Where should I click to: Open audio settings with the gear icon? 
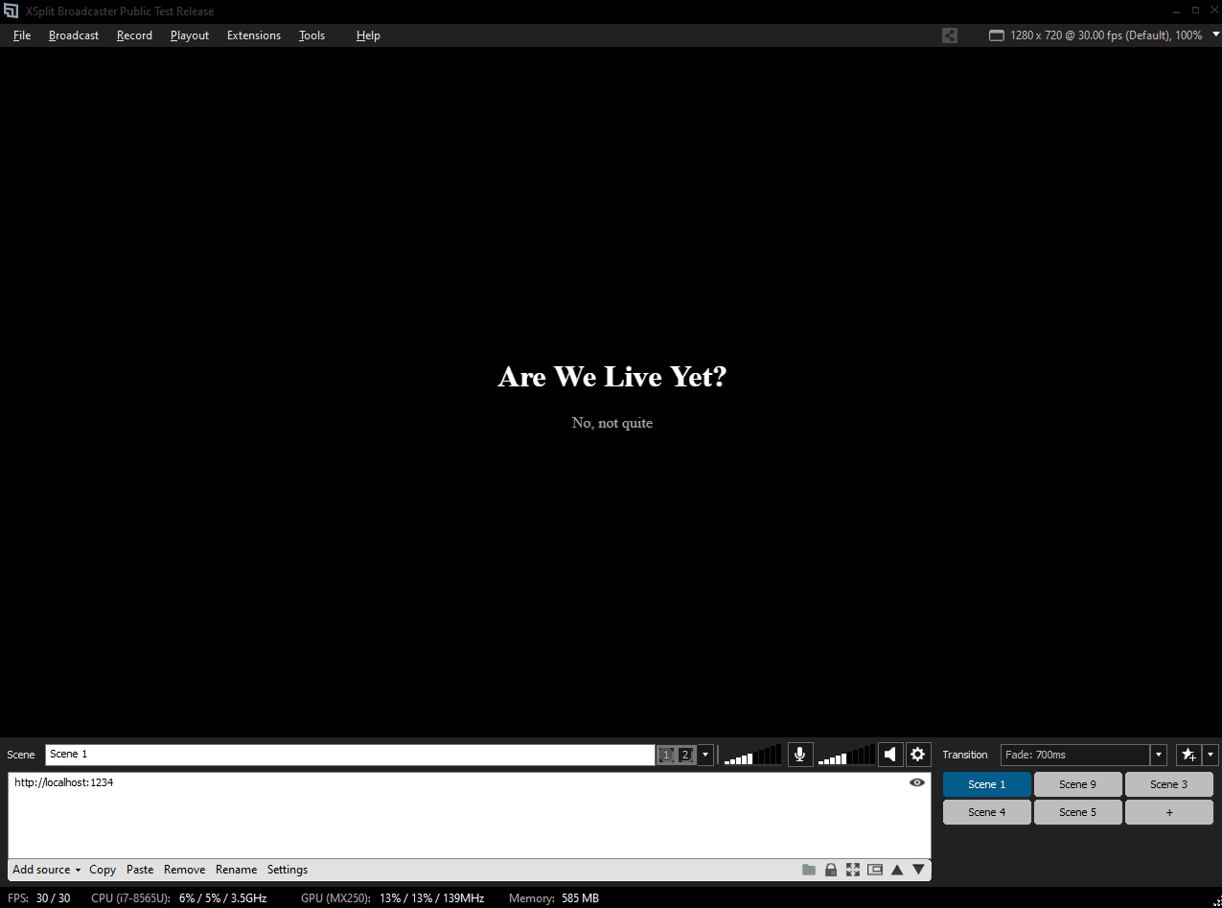(x=917, y=755)
